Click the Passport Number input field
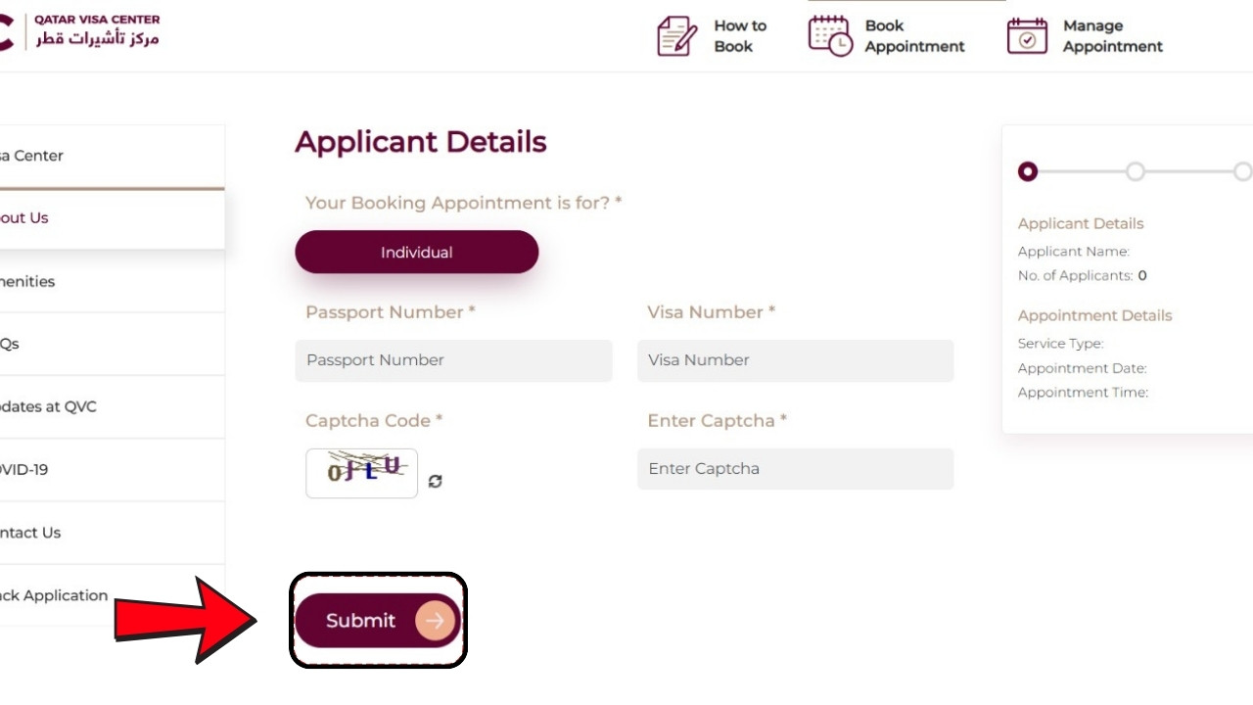 point(453,360)
